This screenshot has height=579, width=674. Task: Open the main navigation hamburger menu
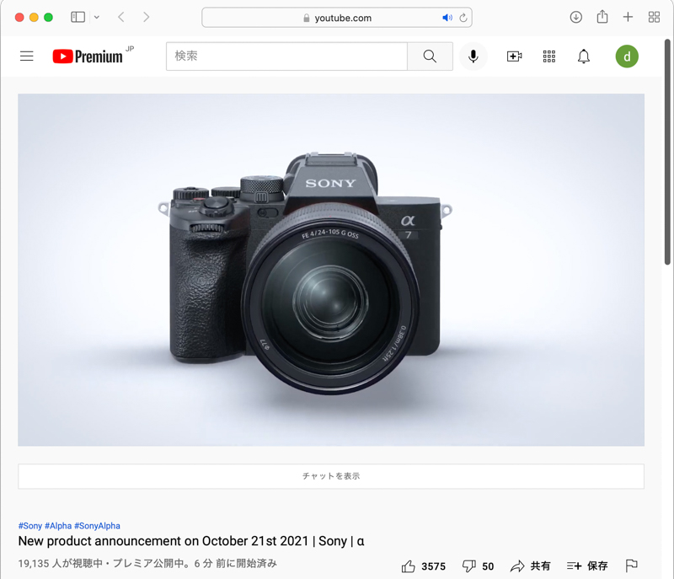tap(26, 56)
